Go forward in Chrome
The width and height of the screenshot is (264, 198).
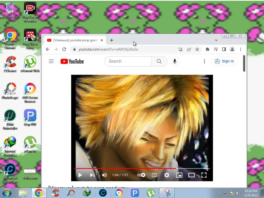56,49
